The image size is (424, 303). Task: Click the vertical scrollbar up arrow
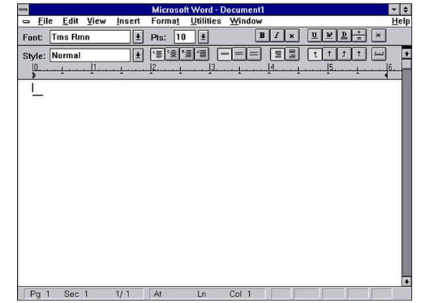pos(406,54)
